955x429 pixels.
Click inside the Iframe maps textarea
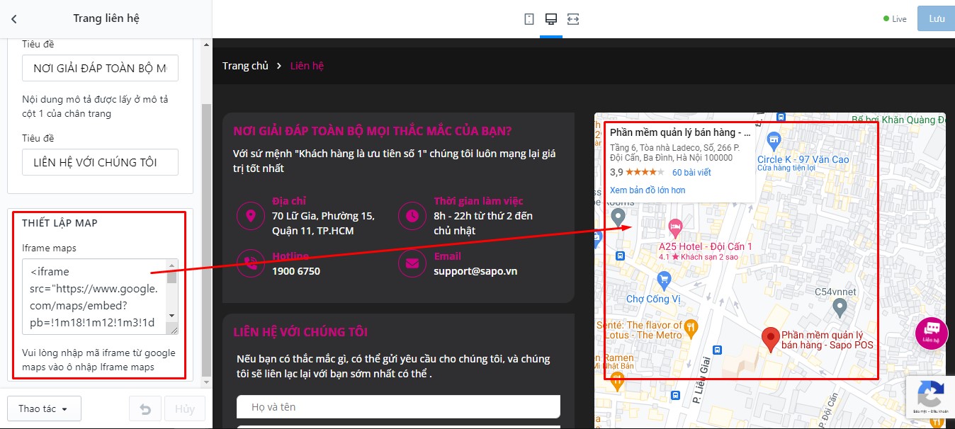(x=95, y=296)
